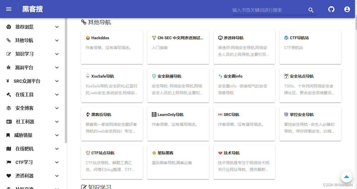Click the back-to-top arrow button
Viewport: 357px width, 189px height.
coord(346,177)
